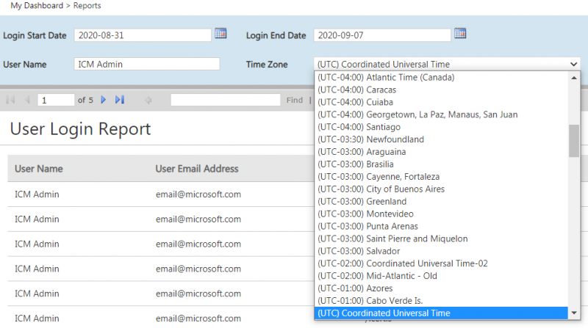This screenshot has width=588, height=328.
Task: Click the first page navigation arrow
Action: [x=11, y=100]
